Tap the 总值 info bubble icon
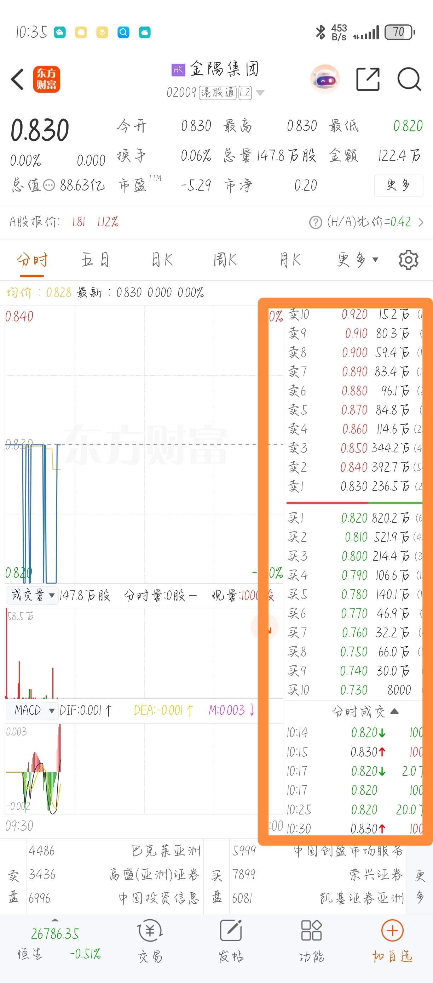433x983 pixels. [x=49, y=186]
